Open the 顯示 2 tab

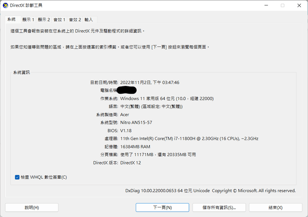[44, 20]
